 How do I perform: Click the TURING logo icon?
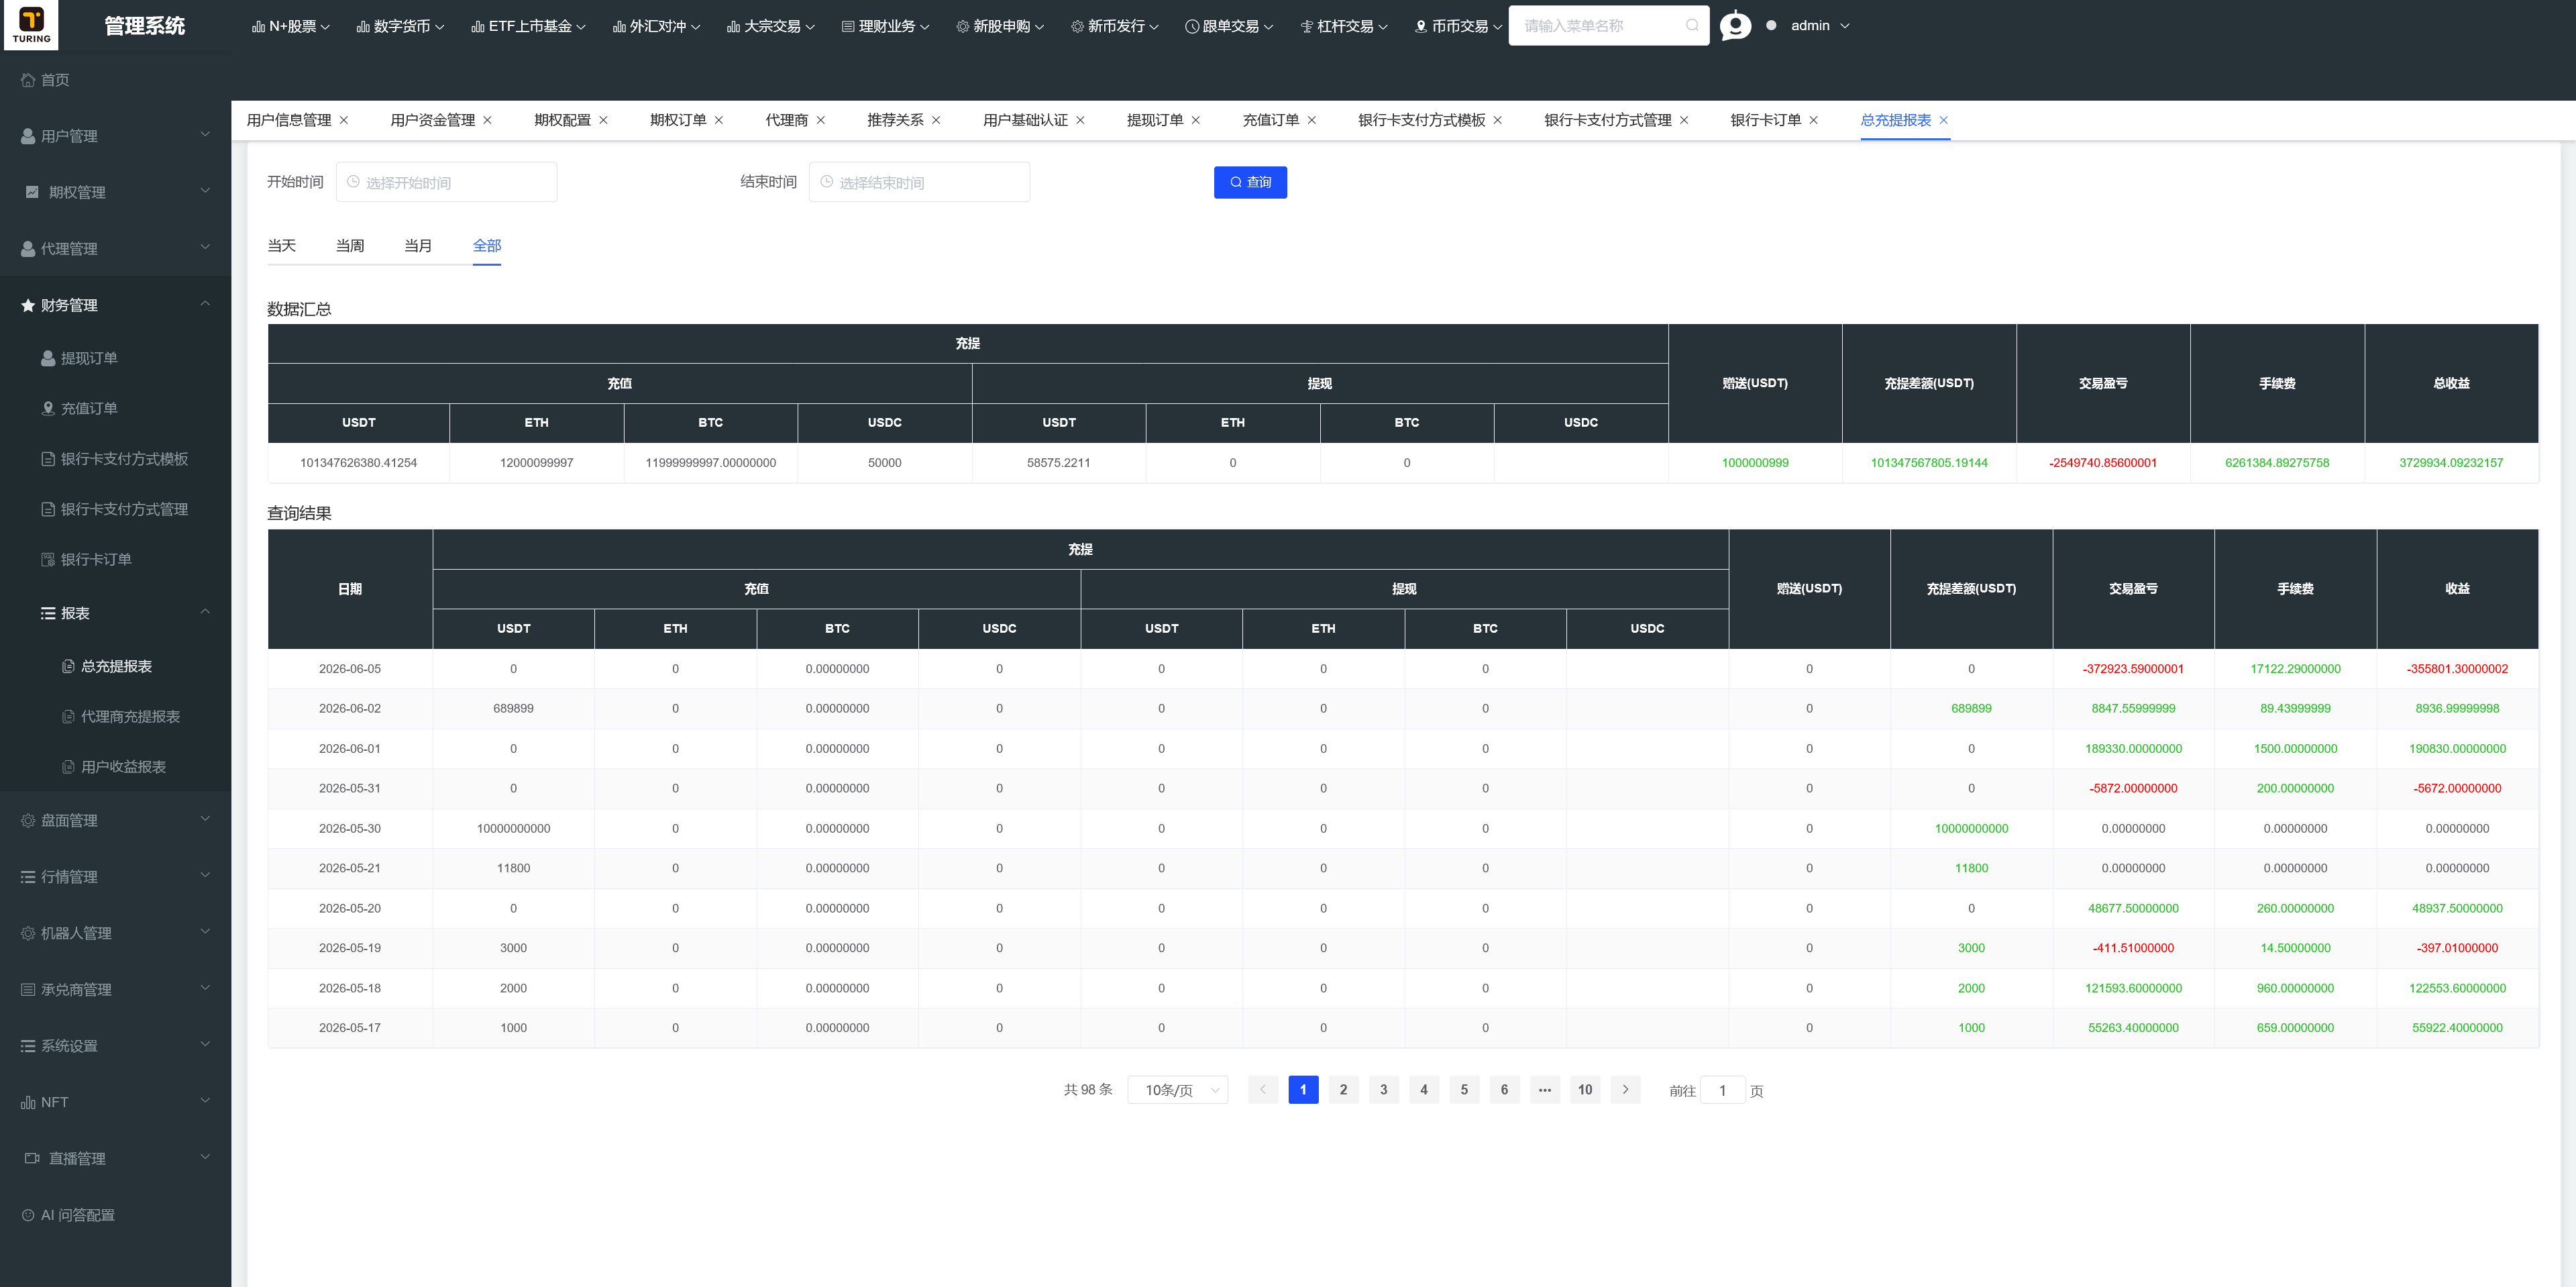click(x=31, y=24)
